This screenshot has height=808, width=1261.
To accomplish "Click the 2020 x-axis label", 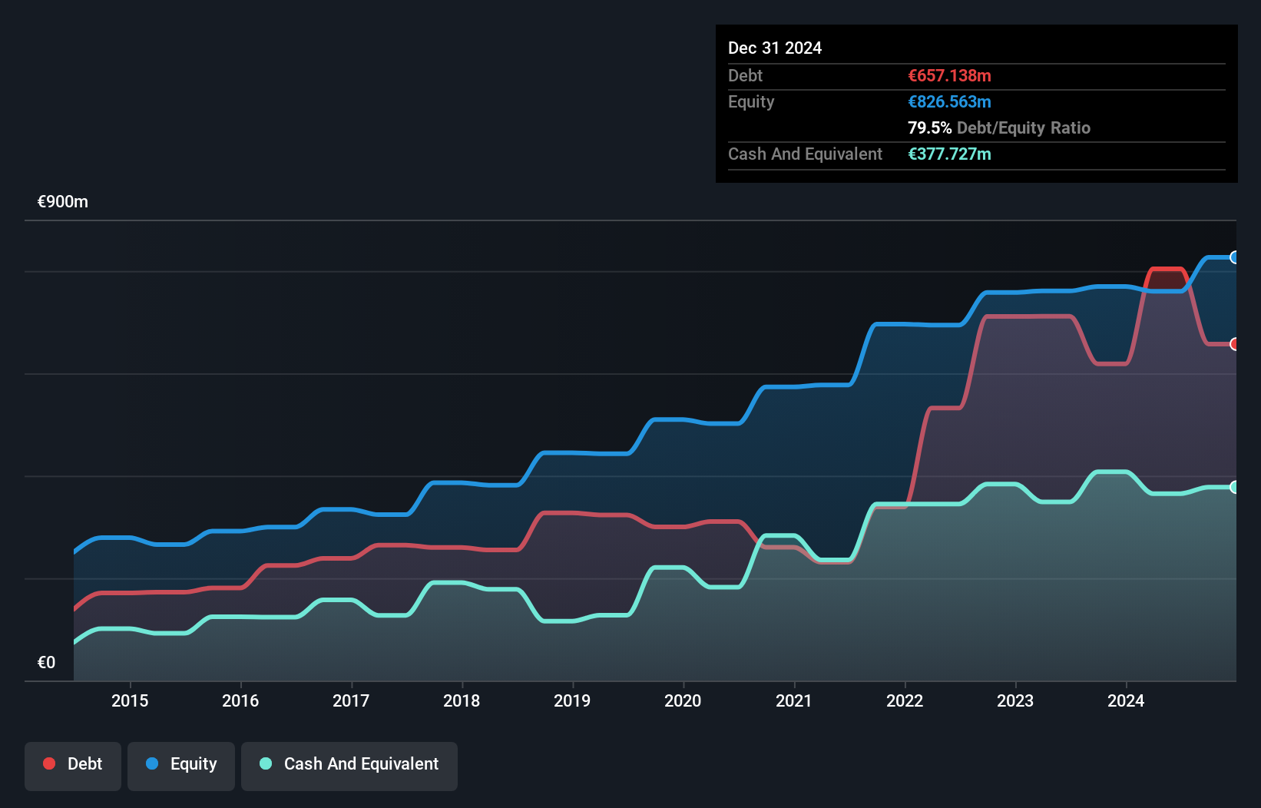I will (x=683, y=700).
